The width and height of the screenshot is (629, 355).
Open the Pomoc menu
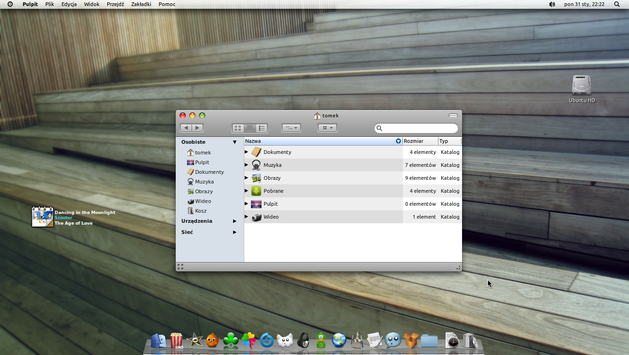click(167, 4)
